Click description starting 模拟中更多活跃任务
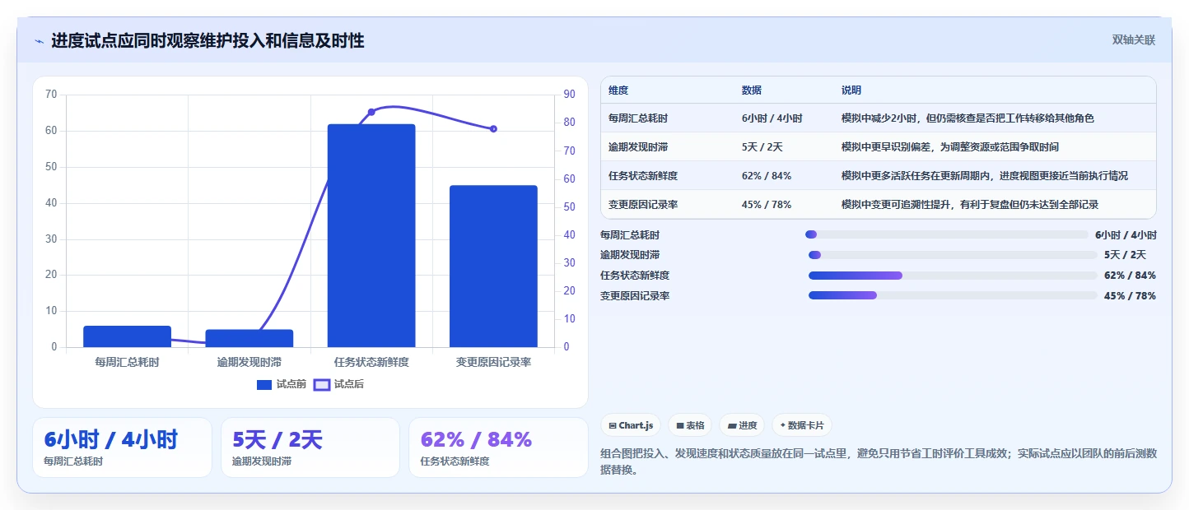Screen dimensions: 1189x510 [985, 176]
